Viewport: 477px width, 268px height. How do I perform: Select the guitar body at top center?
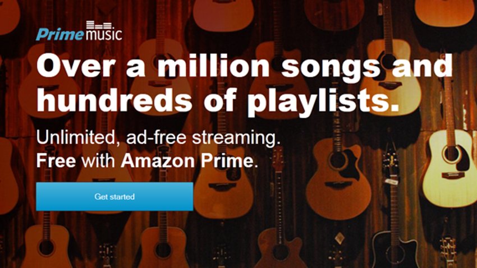click(223, 13)
